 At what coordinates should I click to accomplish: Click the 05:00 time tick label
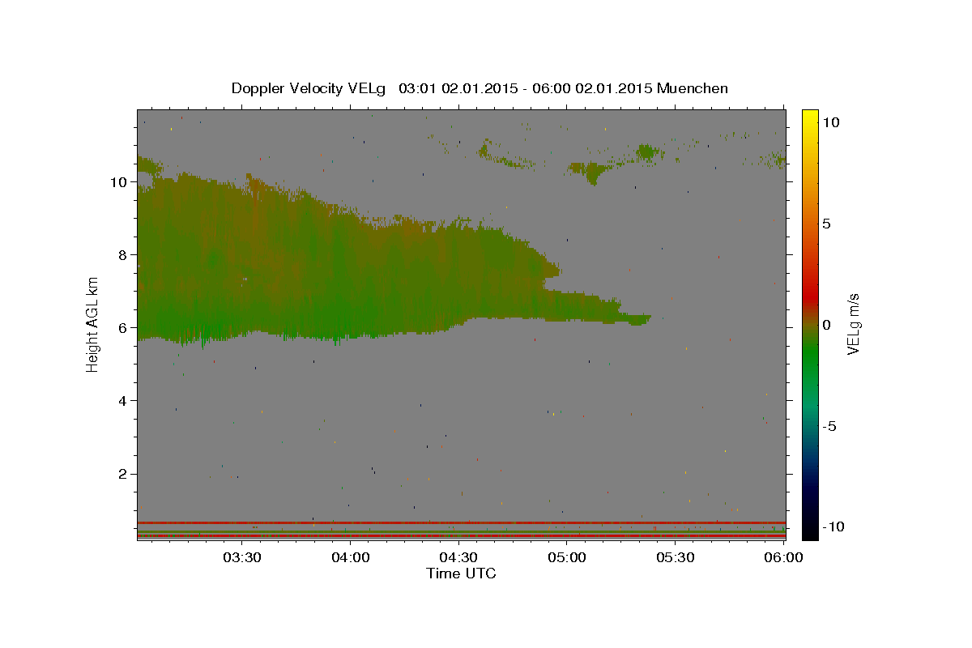[567, 557]
